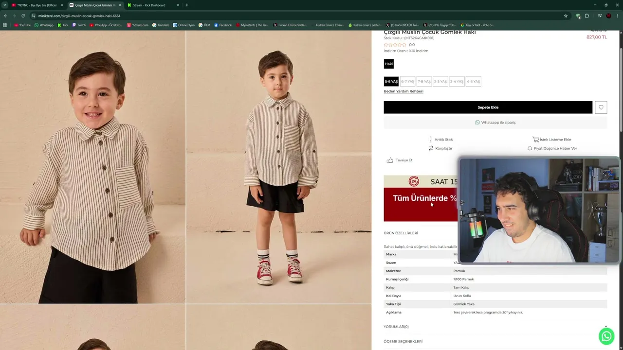The height and width of the screenshot is (350, 623).
Task: Click the Gömlek Yaka collar value
Action: click(x=464, y=304)
